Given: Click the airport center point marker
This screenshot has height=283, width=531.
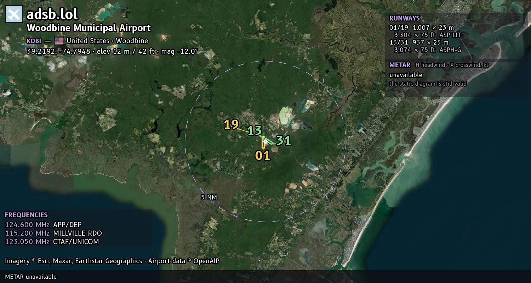Looking at the screenshot, I should tap(265, 141).
